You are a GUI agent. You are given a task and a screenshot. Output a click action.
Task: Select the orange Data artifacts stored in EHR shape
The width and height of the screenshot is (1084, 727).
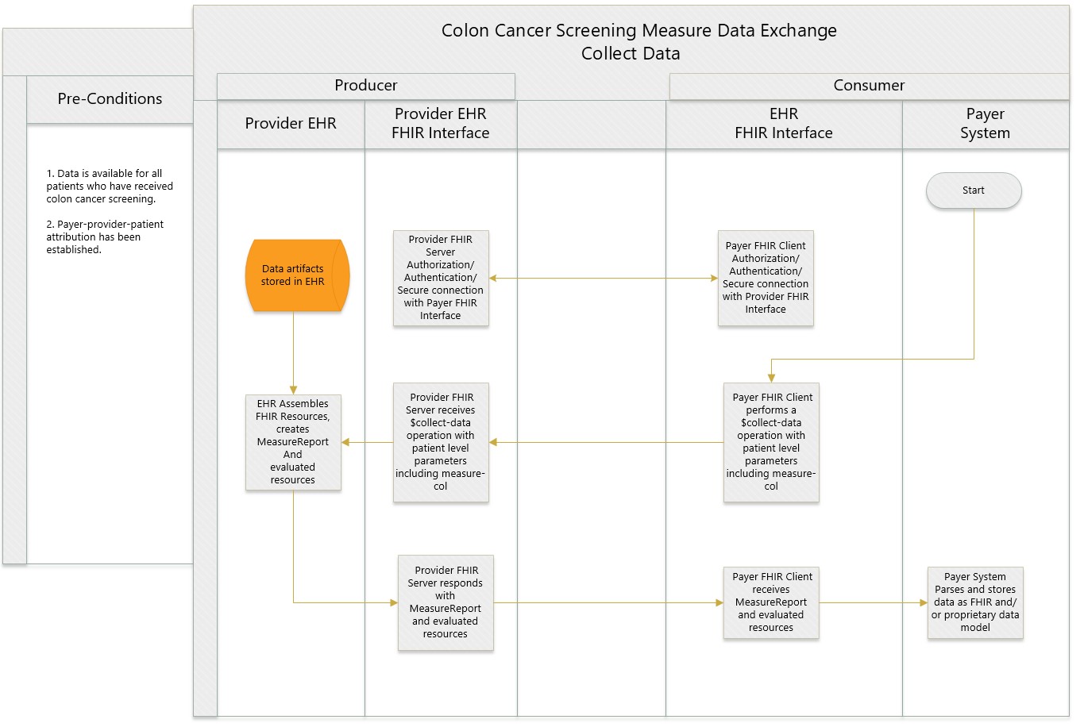[x=294, y=275]
